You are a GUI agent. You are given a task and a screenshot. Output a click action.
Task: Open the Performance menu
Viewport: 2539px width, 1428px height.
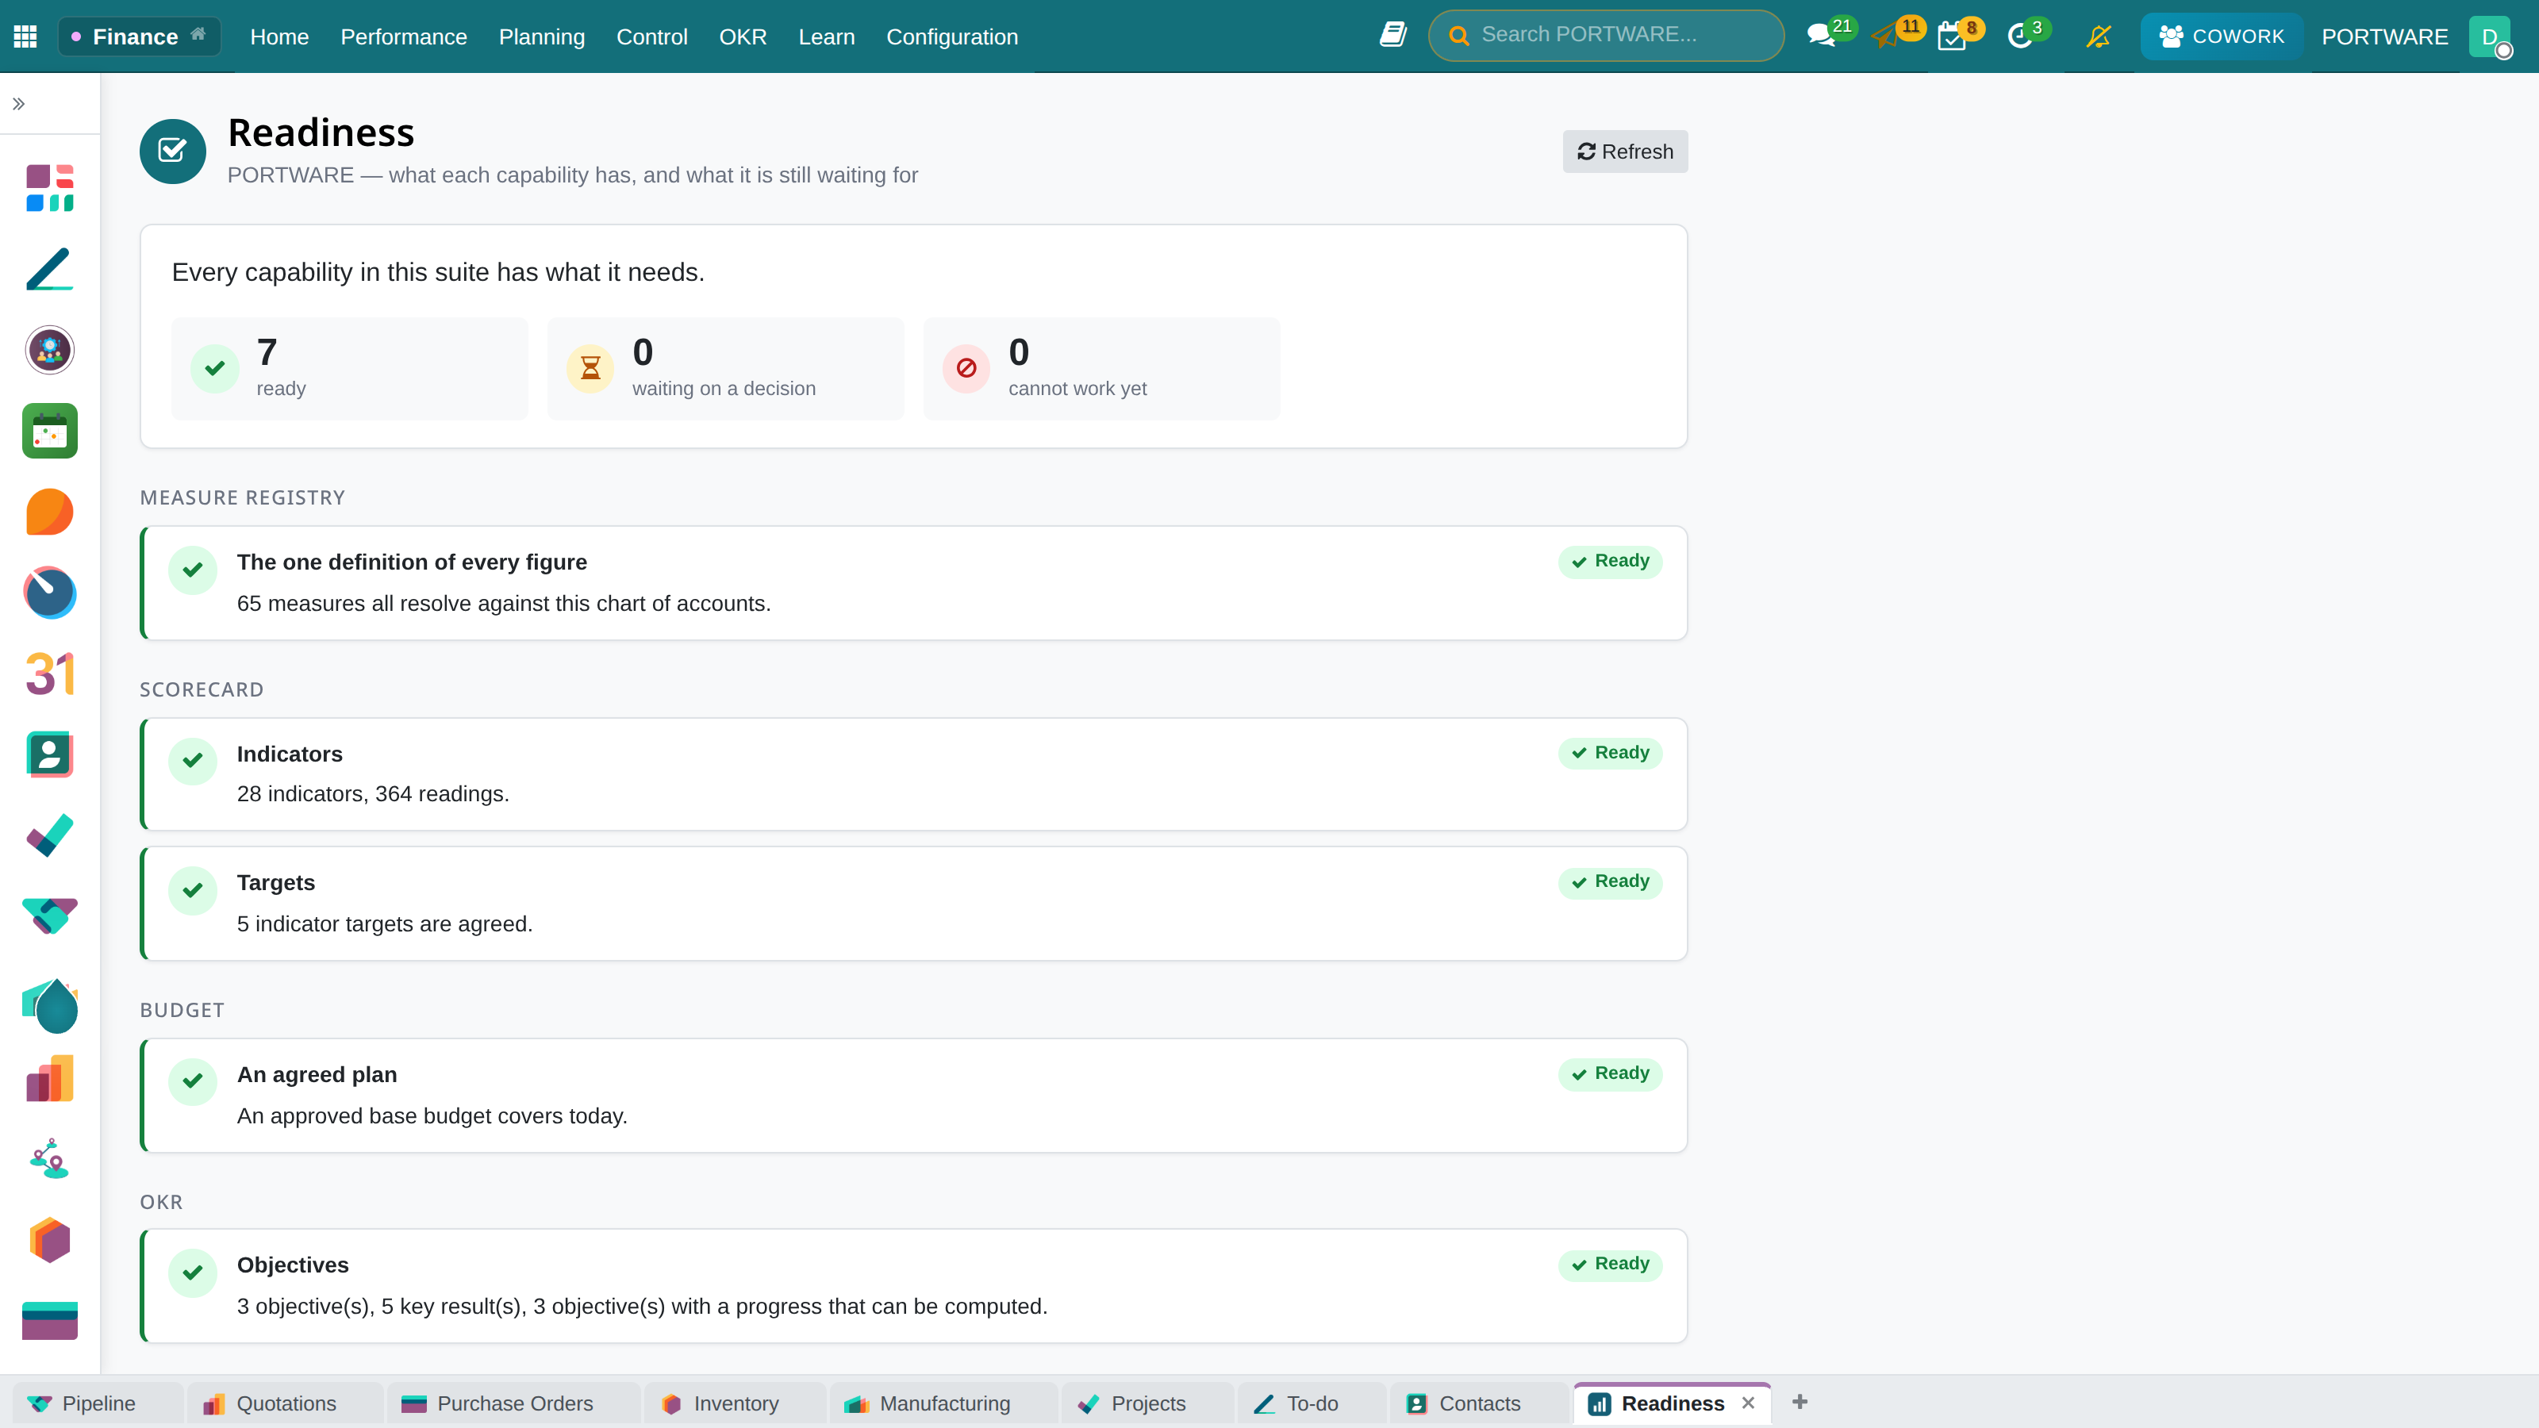403,36
